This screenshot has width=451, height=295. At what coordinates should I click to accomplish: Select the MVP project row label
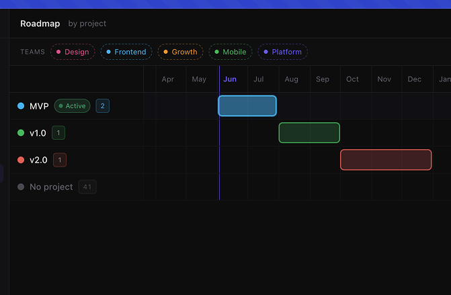[39, 106]
